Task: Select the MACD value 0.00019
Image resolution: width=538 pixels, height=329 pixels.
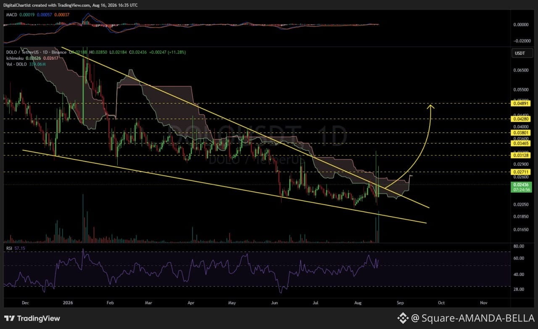Action: pos(26,15)
